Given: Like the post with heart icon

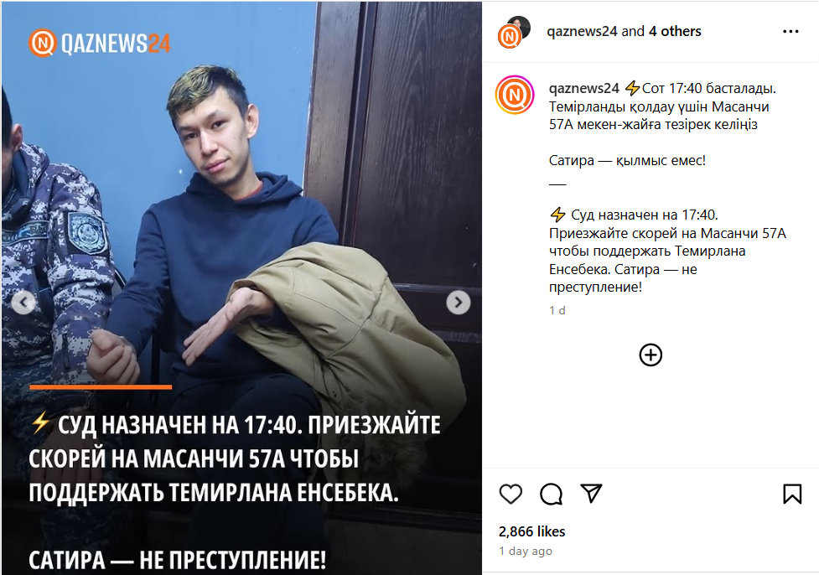Looking at the screenshot, I should pyautogui.click(x=511, y=494).
